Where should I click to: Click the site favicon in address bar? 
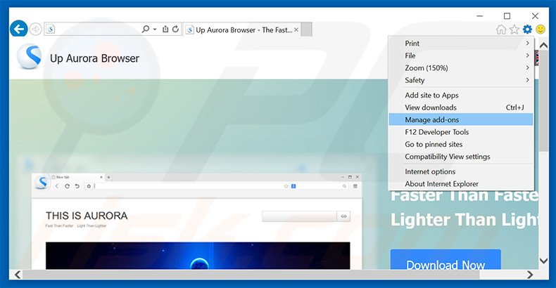pyautogui.click(x=51, y=29)
